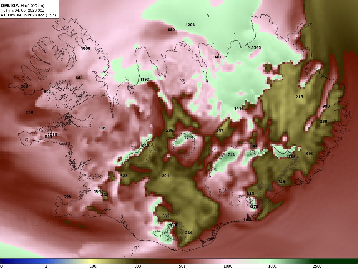The image size is (358, 269).
Task: Click the 1047 height label
Action: coord(98,191)
